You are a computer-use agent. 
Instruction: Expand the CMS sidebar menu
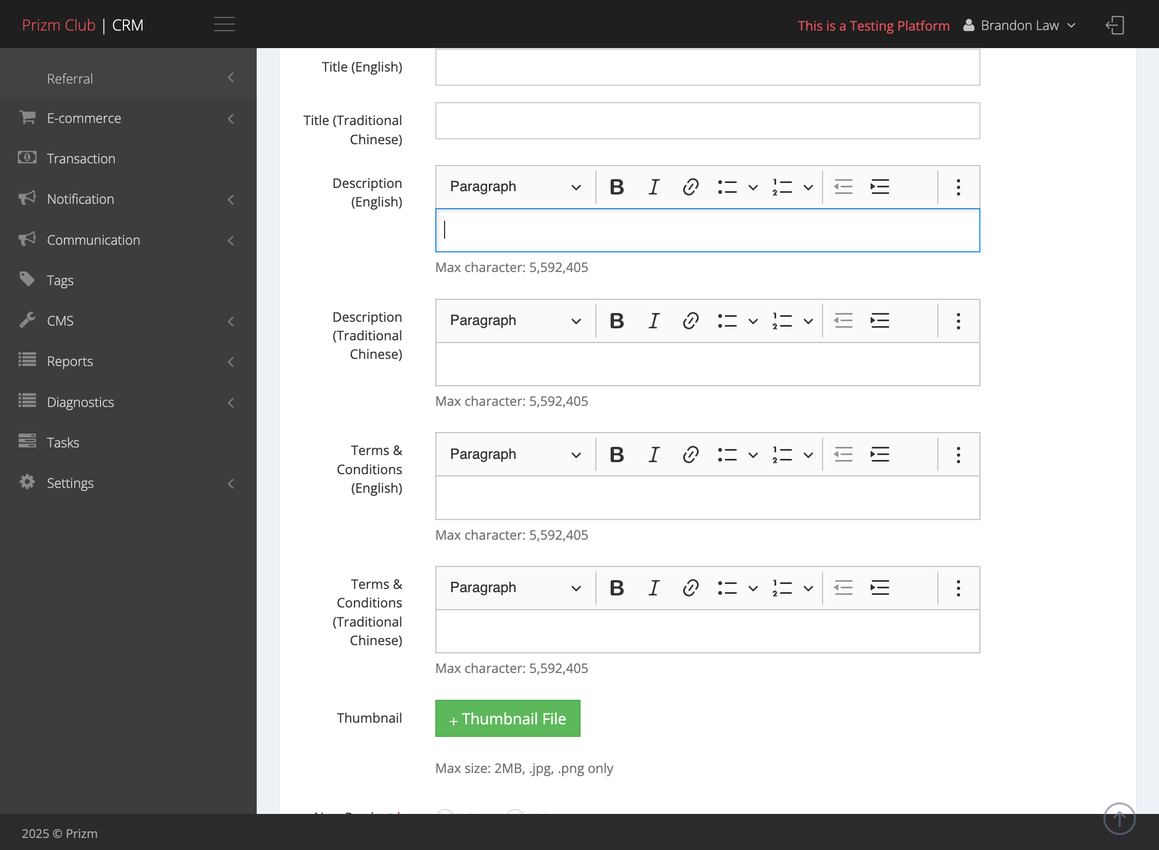tap(128, 321)
